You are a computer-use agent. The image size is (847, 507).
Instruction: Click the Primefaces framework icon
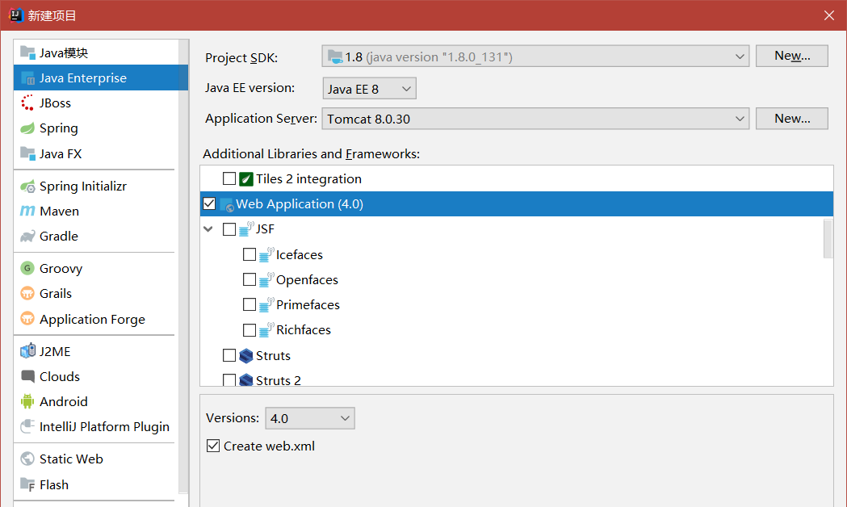[x=266, y=304]
